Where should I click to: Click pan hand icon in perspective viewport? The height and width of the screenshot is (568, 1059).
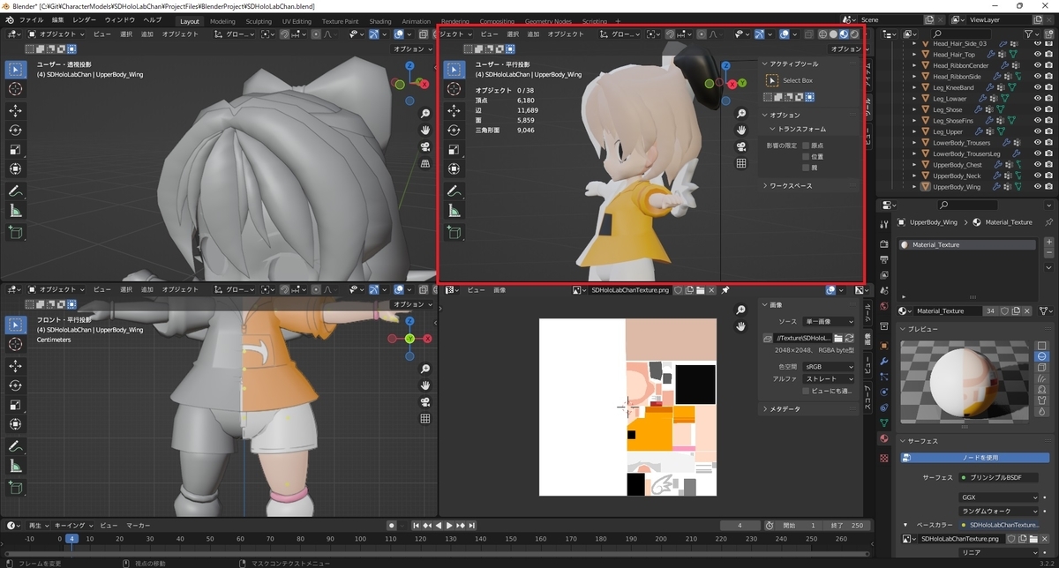pos(425,130)
